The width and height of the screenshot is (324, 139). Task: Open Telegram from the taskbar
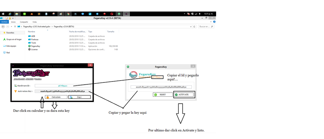coord(97,14)
